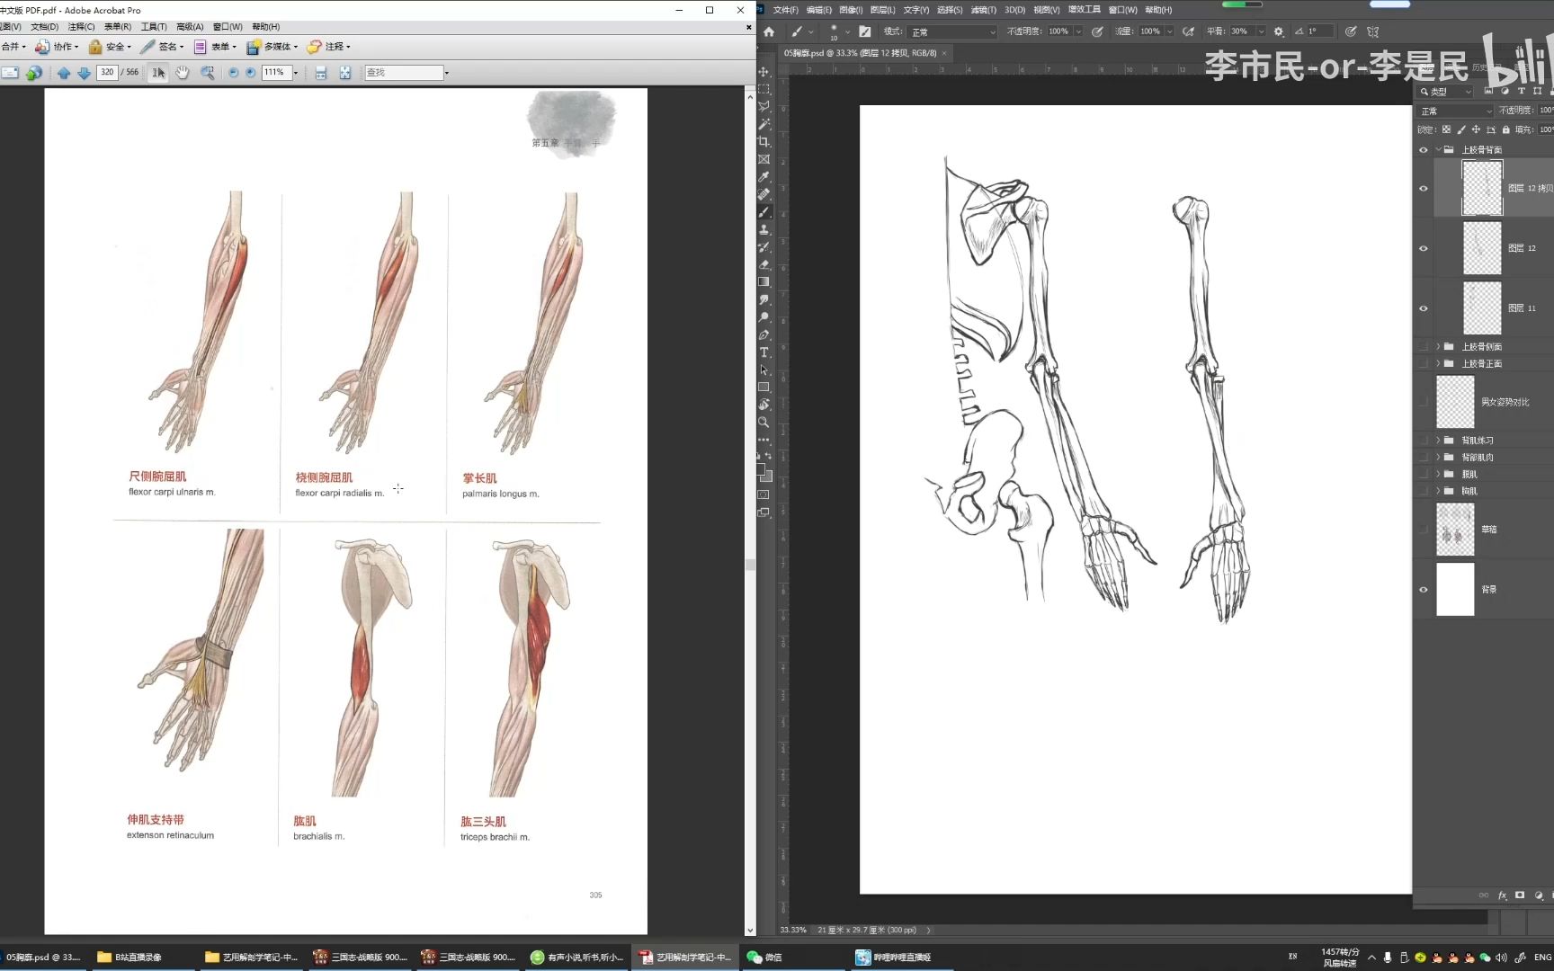This screenshot has height=971, width=1554.
Task: Toggle pressure for opacity icon
Action: (x=1097, y=31)
